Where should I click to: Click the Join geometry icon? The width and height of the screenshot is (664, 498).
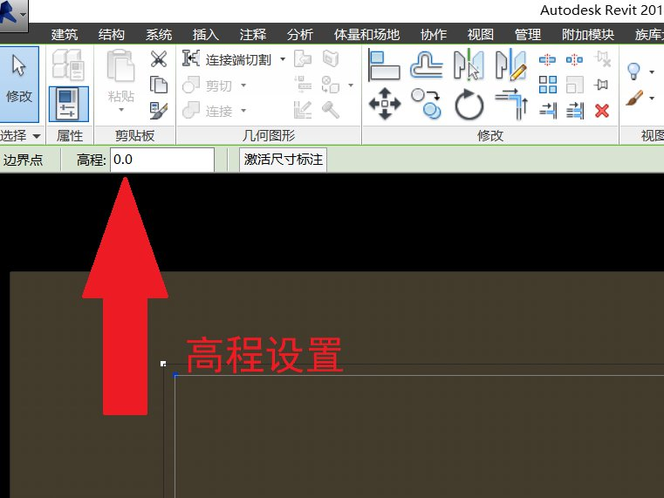[191, 111]
